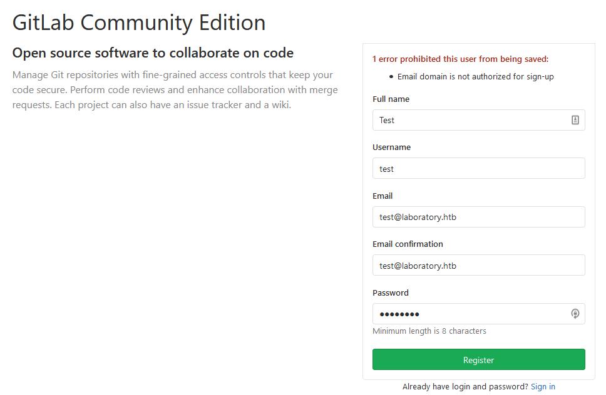Click the 'Minimum length is 8 characters' hint
Image resolution: width=606 pixels, height=395 pixels.
pyautogui.click(x=429, y=331)
